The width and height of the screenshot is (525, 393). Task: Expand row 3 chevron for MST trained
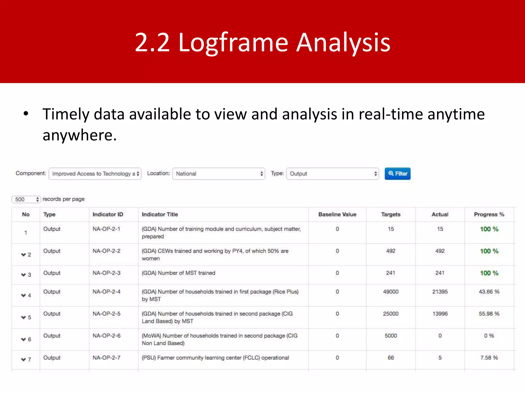24,275
